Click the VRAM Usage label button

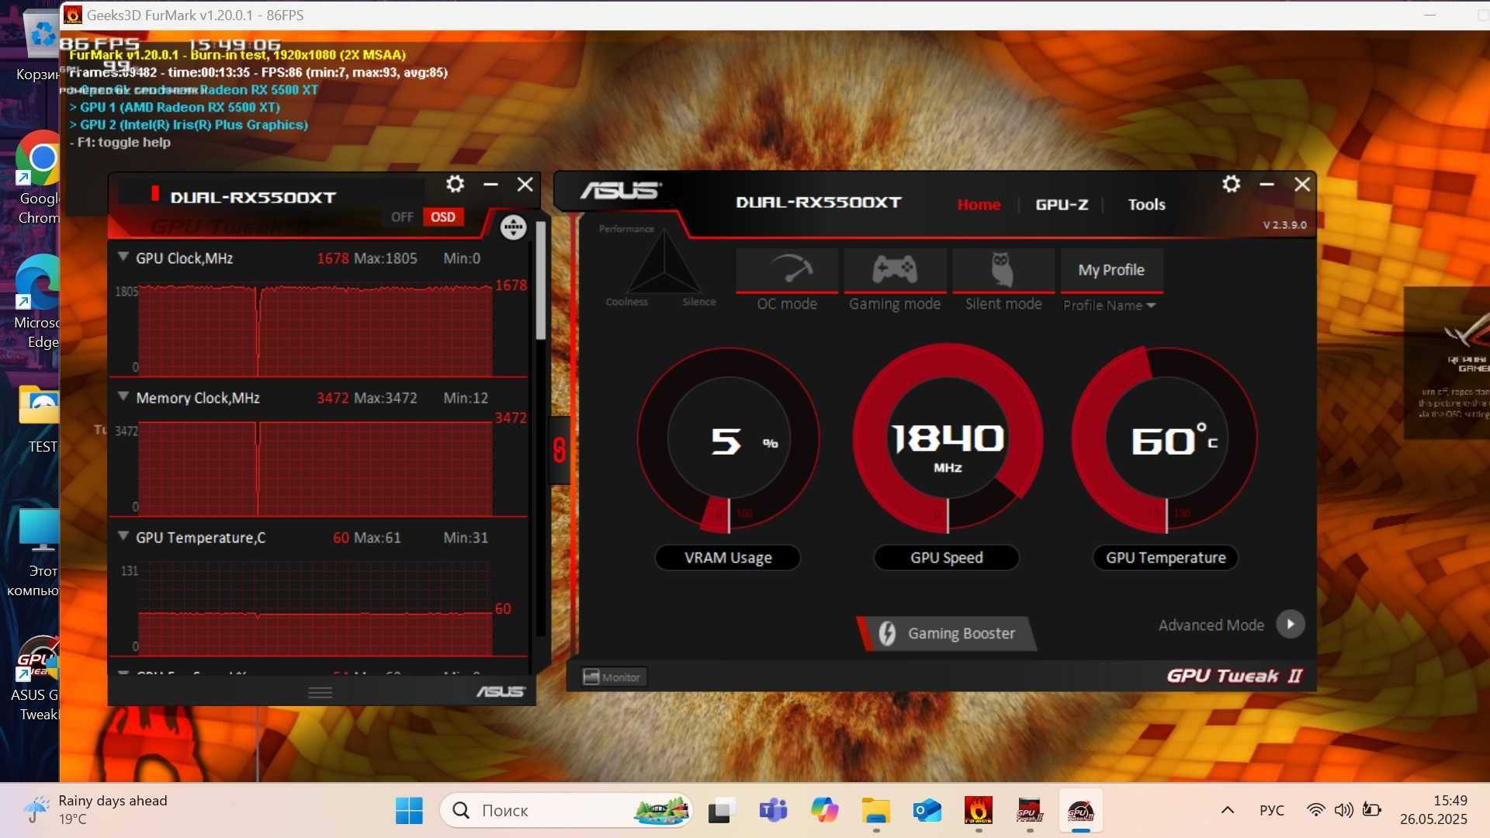[728, 558]
